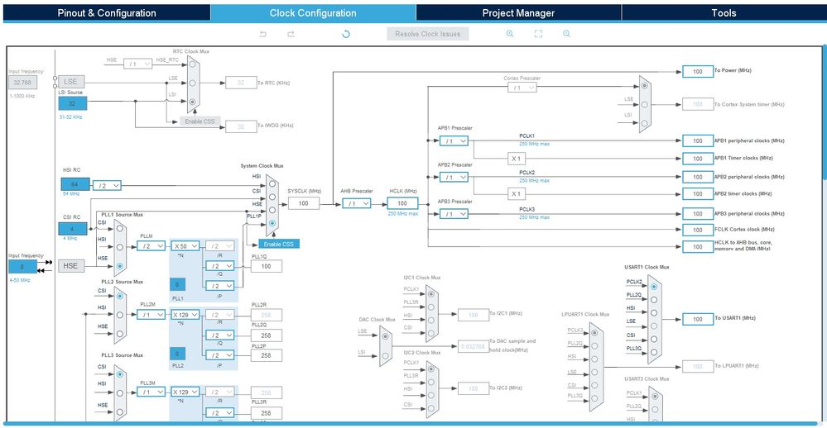Viewport: 827px width, 428px height.
Task: Select HSI in PLL2 Source Mux
Action: click(x=120, y=315)
